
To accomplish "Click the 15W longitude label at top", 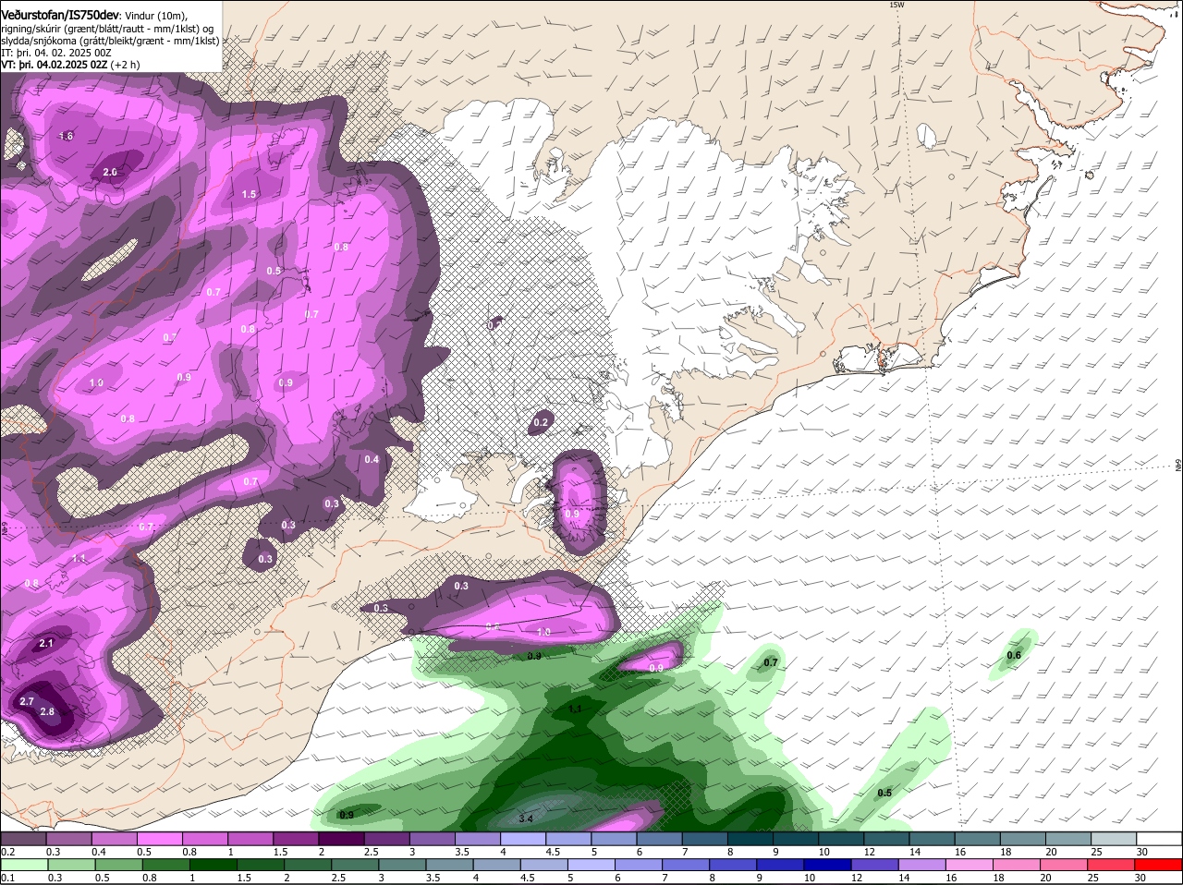I will coord(896,5).
